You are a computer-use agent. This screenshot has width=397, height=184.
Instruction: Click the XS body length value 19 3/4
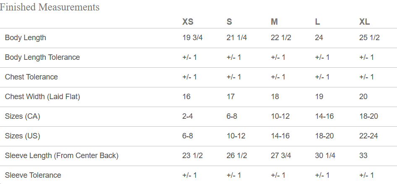[x=193, y=38]
